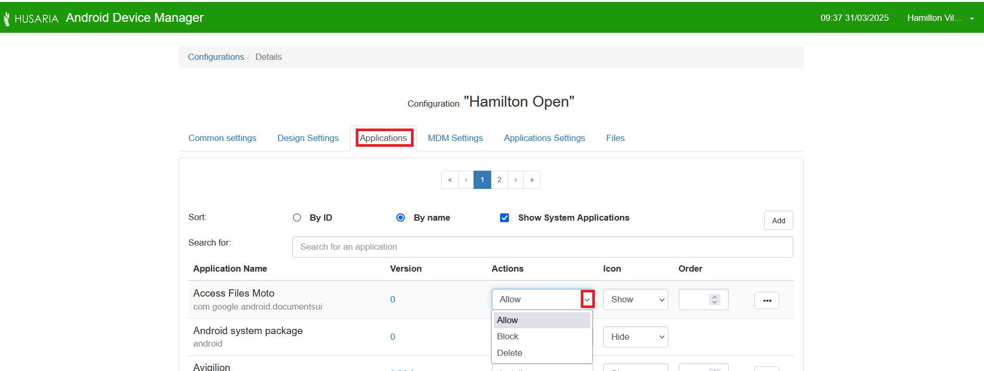The image size is (984, 371).
Task: Click the Android Device Manager title
Action: click(x=135, y=18)
